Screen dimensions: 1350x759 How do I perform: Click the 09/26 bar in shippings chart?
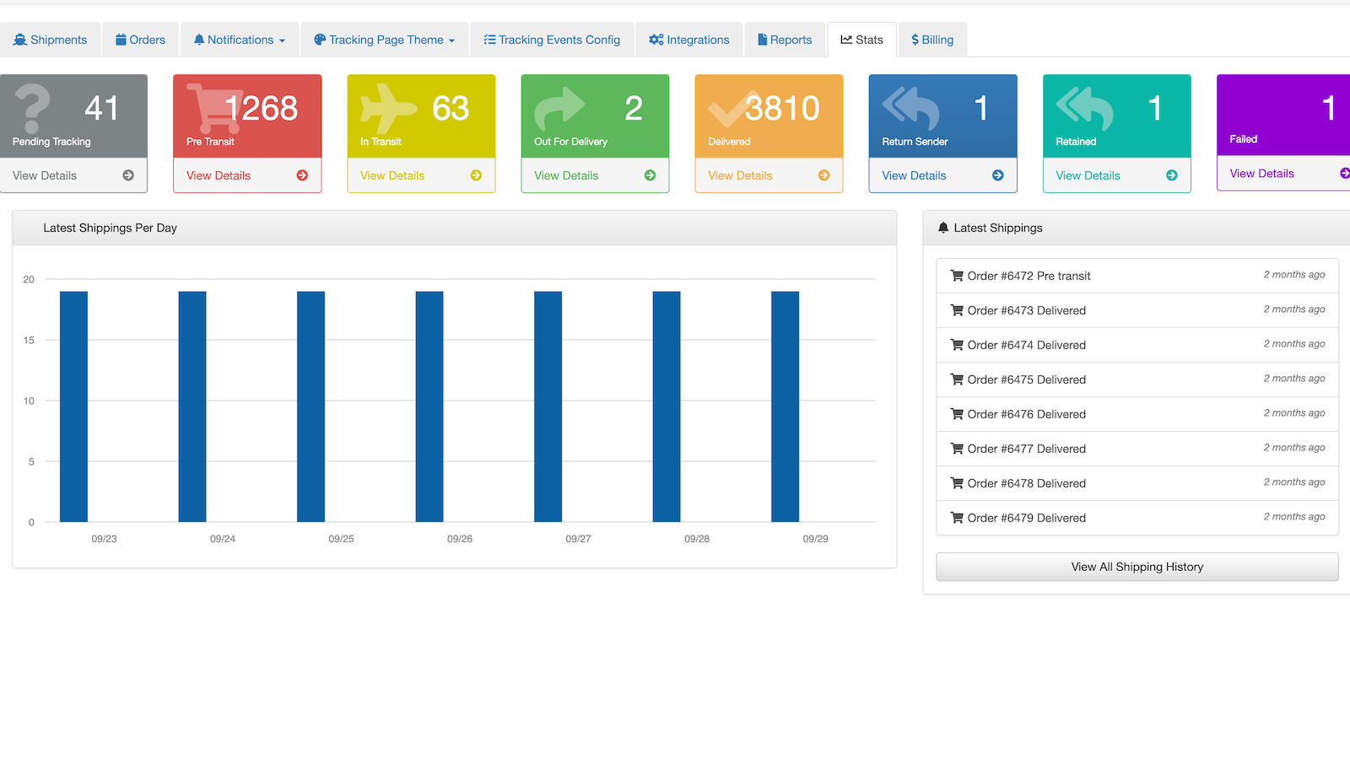(429, 406)
